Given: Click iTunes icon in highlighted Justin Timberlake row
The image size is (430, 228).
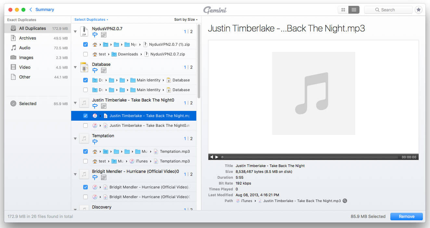Looking at the screenshot, I should point(95,116).
